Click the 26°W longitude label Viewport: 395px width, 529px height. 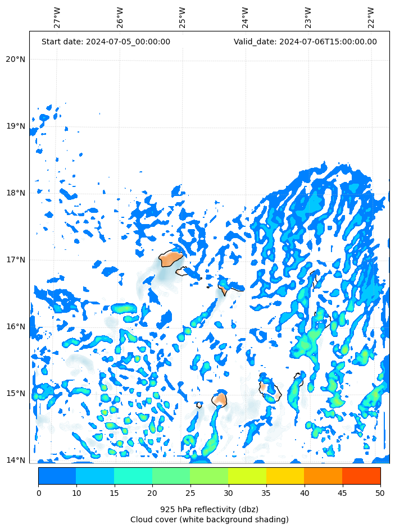pos(120,17)
